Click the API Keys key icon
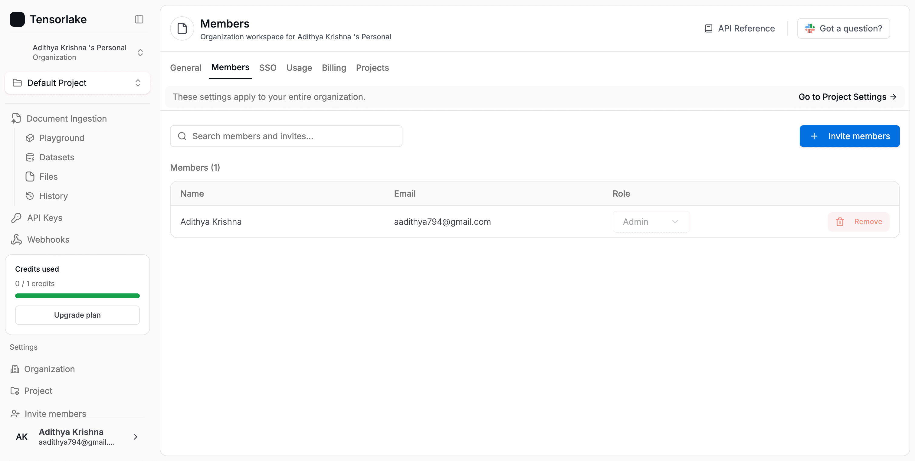This screenshot has height=461, width=915. [16, 218]
